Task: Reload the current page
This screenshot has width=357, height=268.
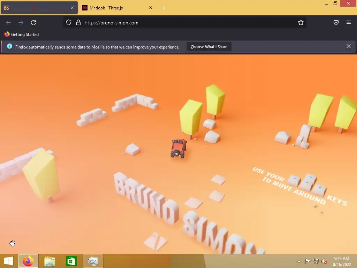Action: [33, 23]
